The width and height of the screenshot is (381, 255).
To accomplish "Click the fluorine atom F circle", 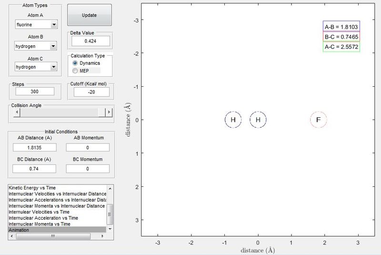I will 319,120.
